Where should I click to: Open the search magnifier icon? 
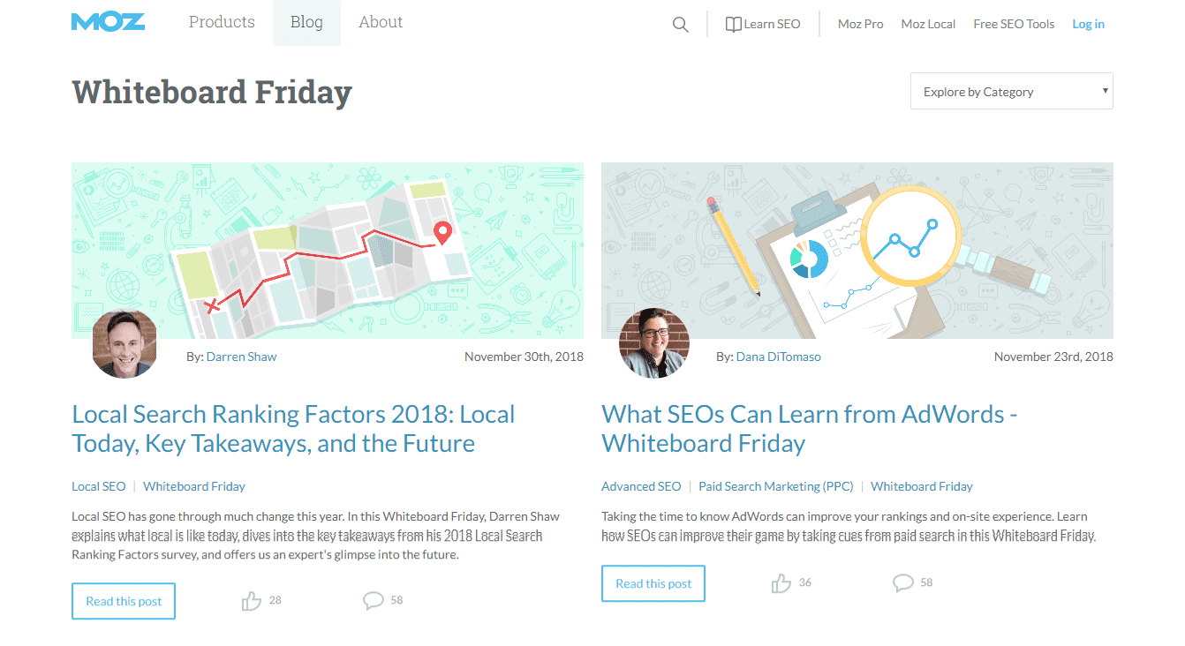pyautogui.click(x=680, y=25)
